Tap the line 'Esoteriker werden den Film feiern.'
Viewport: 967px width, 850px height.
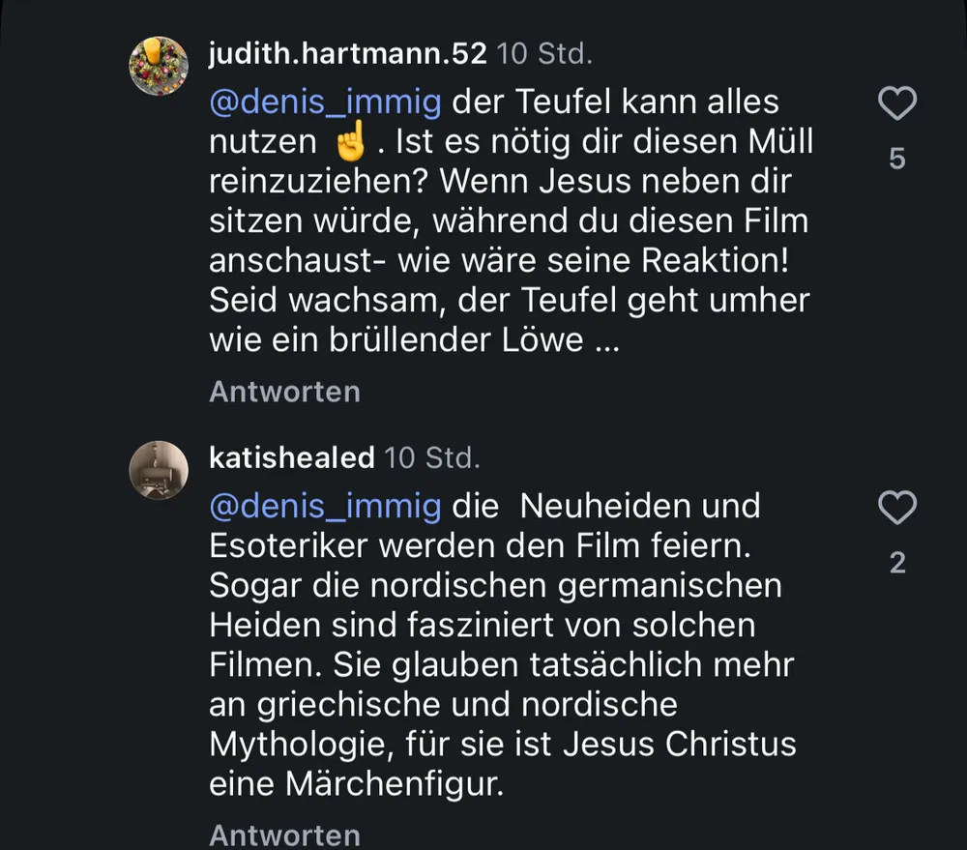pyautogui.click(x=480, y=546)
